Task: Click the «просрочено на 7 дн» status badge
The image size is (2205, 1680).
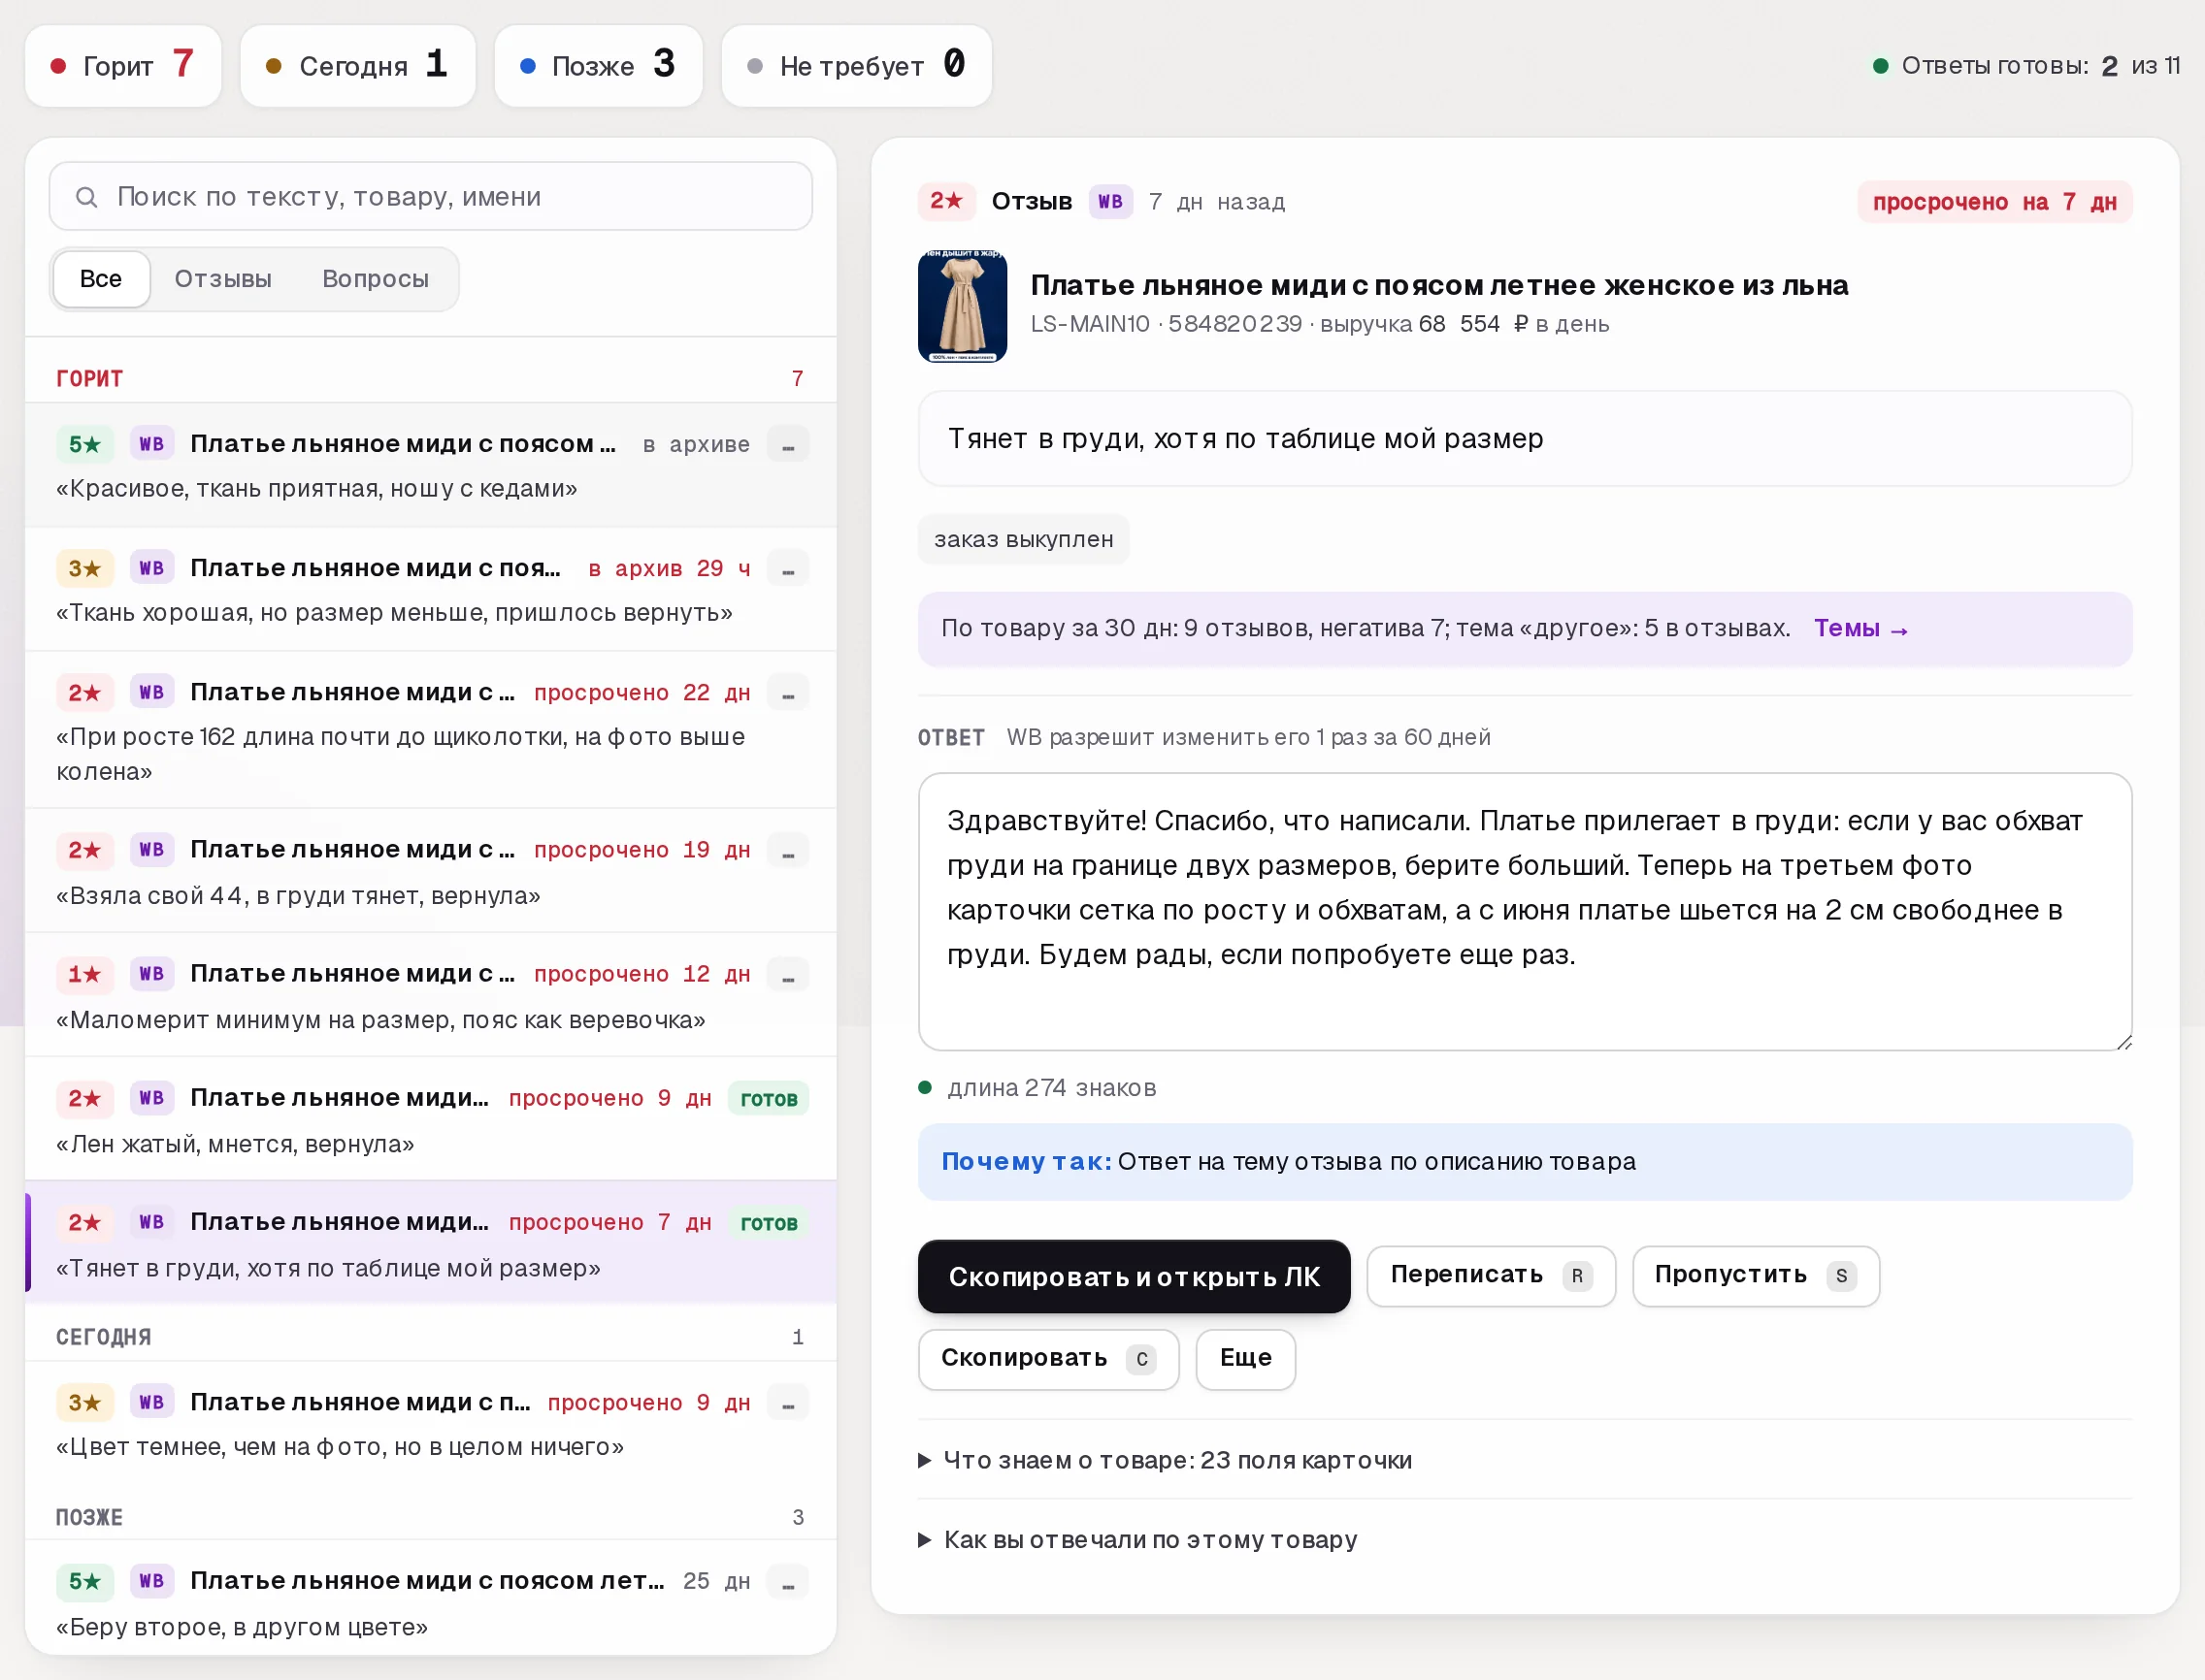Action: point(1993,202)
